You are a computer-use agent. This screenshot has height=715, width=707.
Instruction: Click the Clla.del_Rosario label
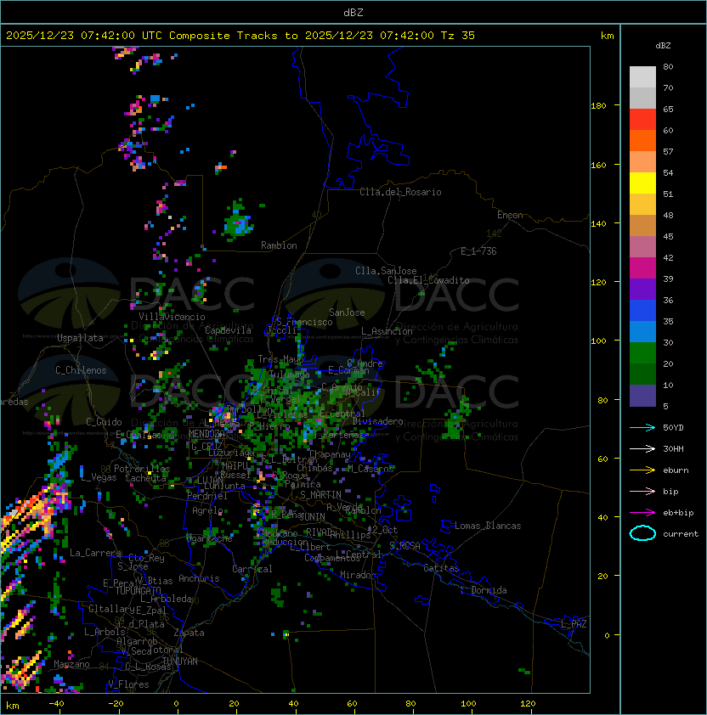point(400,192)
